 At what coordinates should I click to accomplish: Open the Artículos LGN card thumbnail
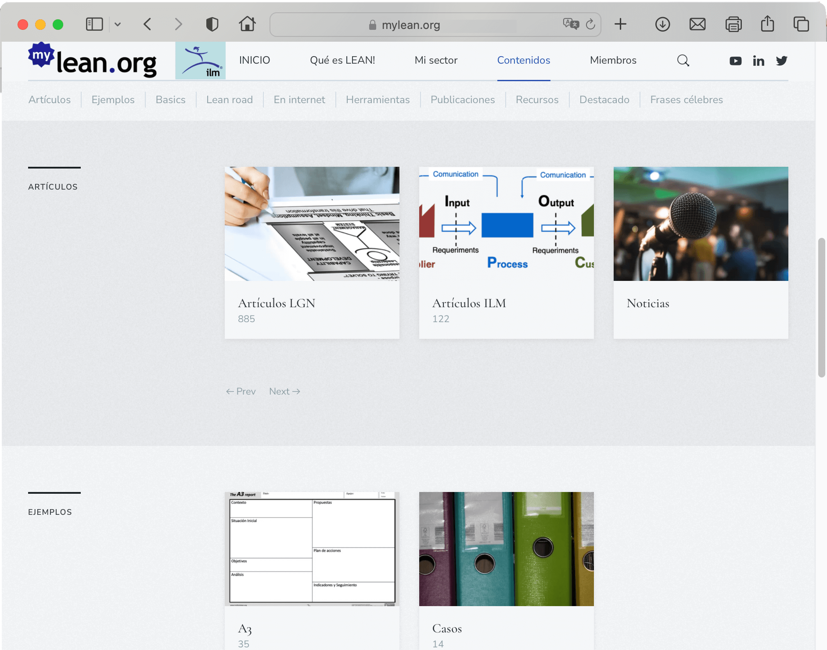[312, 224]
